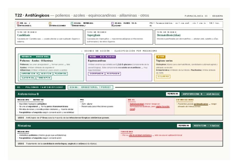Open the Aspergilosis mycosis card
The image size is (238, 168).
point(119,37)
